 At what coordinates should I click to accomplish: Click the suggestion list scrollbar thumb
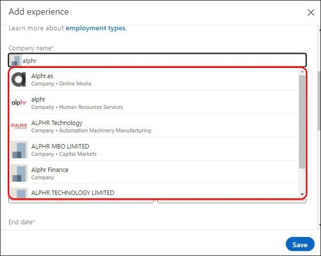point(302,122)
